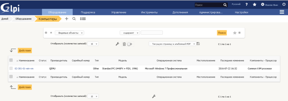The width and height of the screenshot is (288, 101).
Task: Open the 02-301-01-win-vm computer link
Action: coord(24,69)
